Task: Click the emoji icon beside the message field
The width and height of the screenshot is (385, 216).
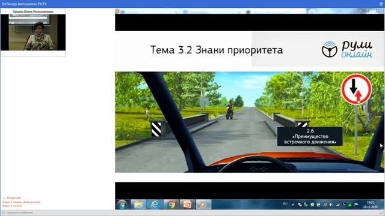Action: tap(3, 212)
